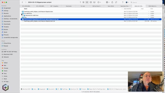Select Macintosh SSD in sidebar Locations
Screen dimensions: 165x93
8,54
